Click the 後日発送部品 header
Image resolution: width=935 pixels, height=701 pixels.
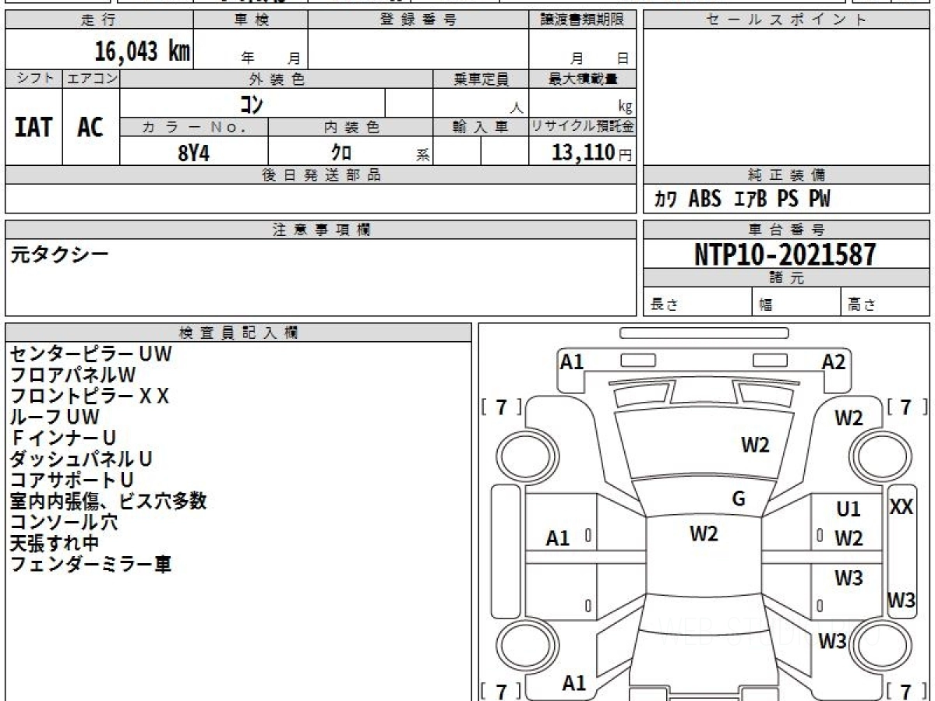tap(321, 175)
